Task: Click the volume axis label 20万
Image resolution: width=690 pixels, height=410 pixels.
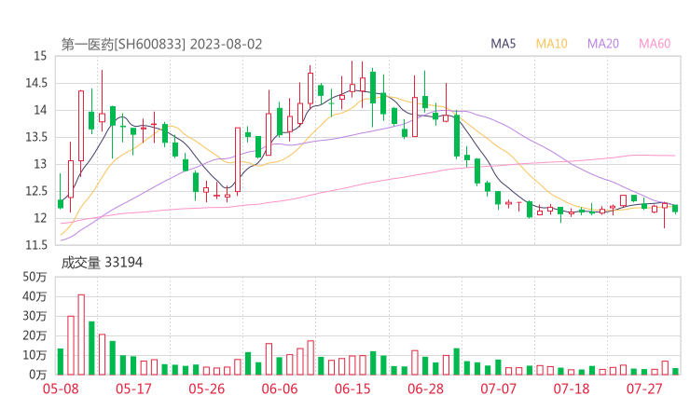Action: (34, 335)
